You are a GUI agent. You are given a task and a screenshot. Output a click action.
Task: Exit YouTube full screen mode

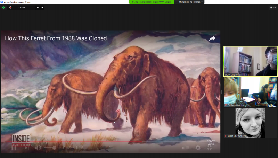pos(210,148)
